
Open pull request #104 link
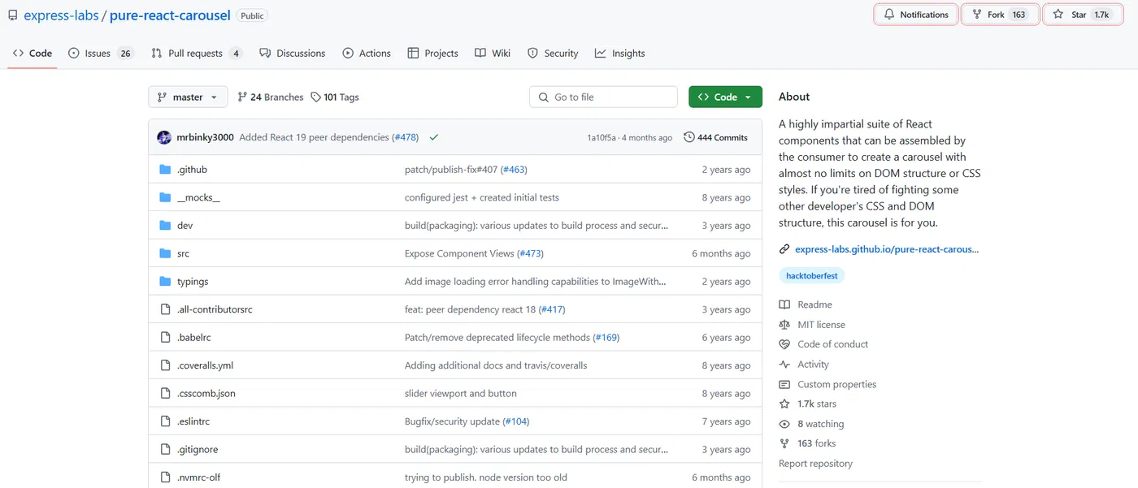pyautogui.click(x=516, y=421)
